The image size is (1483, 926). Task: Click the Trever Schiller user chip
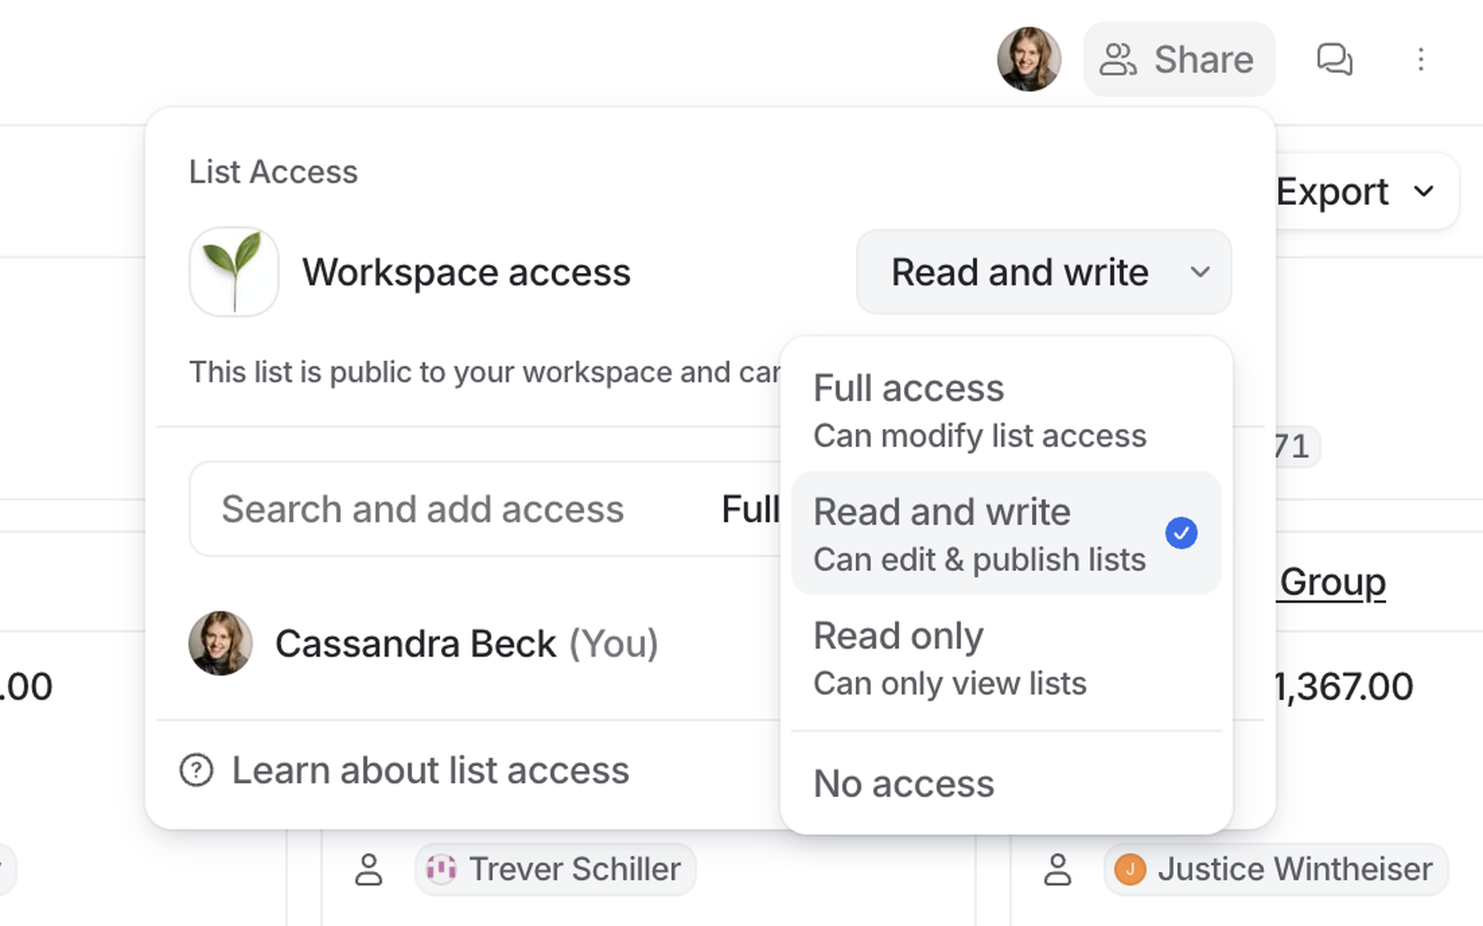555,869
